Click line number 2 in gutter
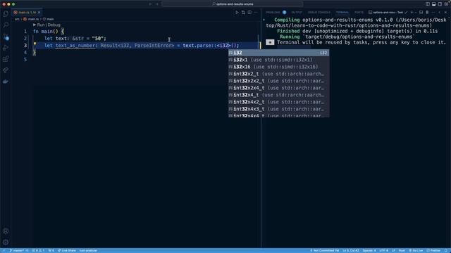The height and width of the screenshot is (253, 451). (25, 39)
